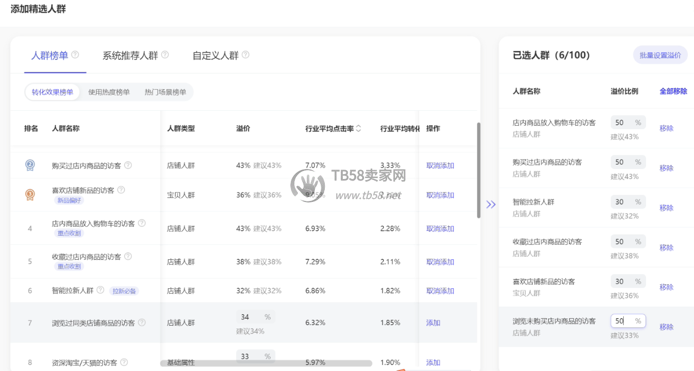The width and height of the screenshot is (694, 371).
Task: Select 使用热度榜单 ranking option
Action: click(x=109, y=92)
